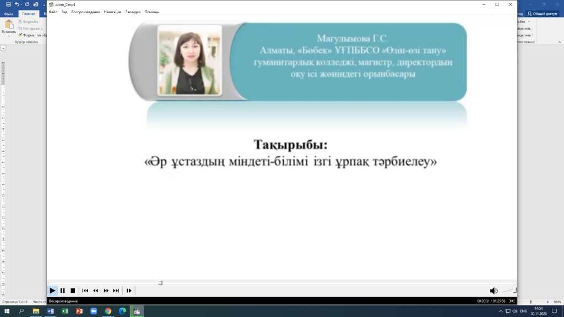Skip to previous track button
The image size is (564, 317).
point(85,291)
